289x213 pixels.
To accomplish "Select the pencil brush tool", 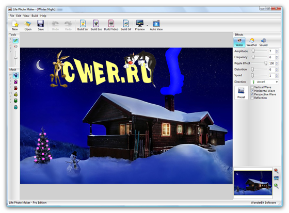I will coord(15,41).
